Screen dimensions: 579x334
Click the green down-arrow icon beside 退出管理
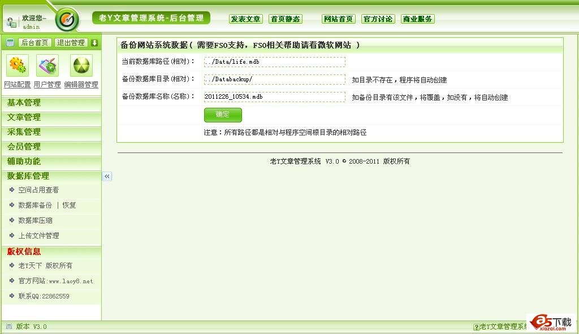pyautogui.click(x=94, y=43)
